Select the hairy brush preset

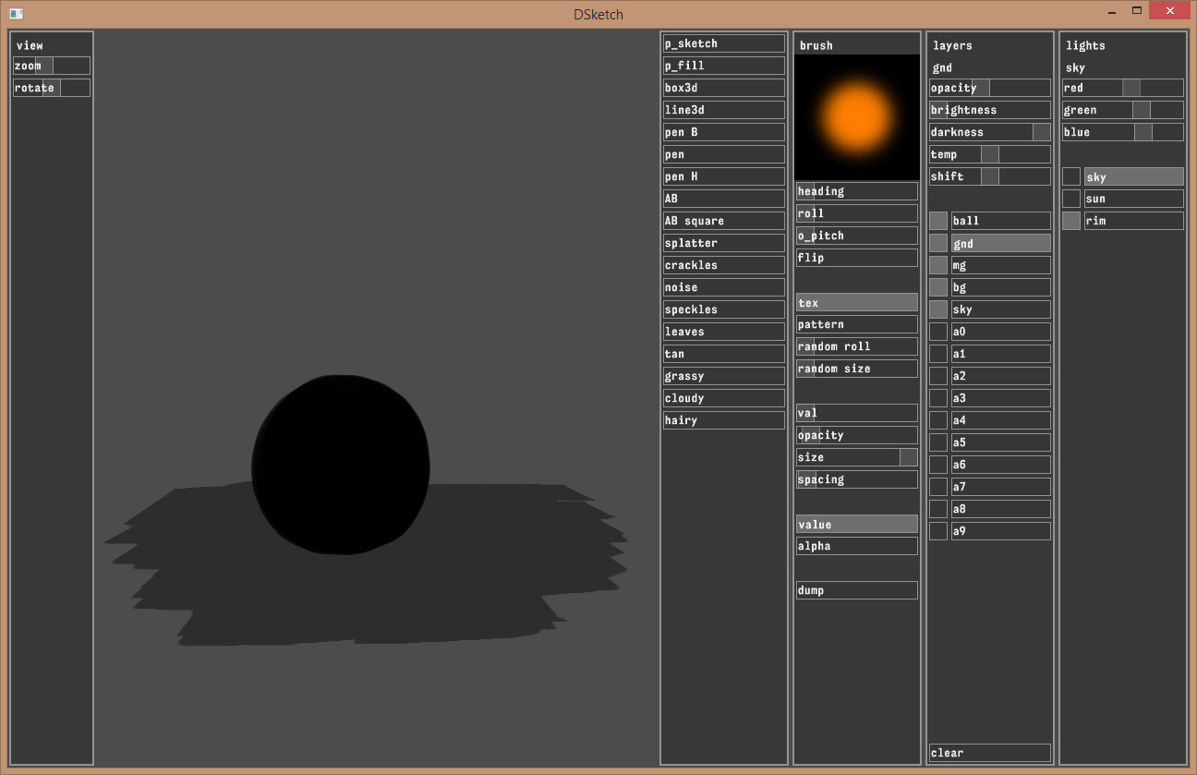pos(723,420)
